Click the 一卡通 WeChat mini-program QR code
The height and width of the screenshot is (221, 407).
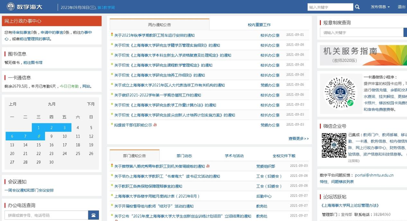[x=339, y=93]
